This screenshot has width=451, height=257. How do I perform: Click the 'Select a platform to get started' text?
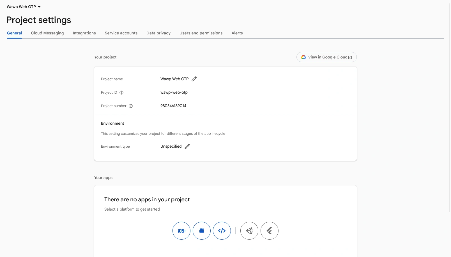(132, 209)
